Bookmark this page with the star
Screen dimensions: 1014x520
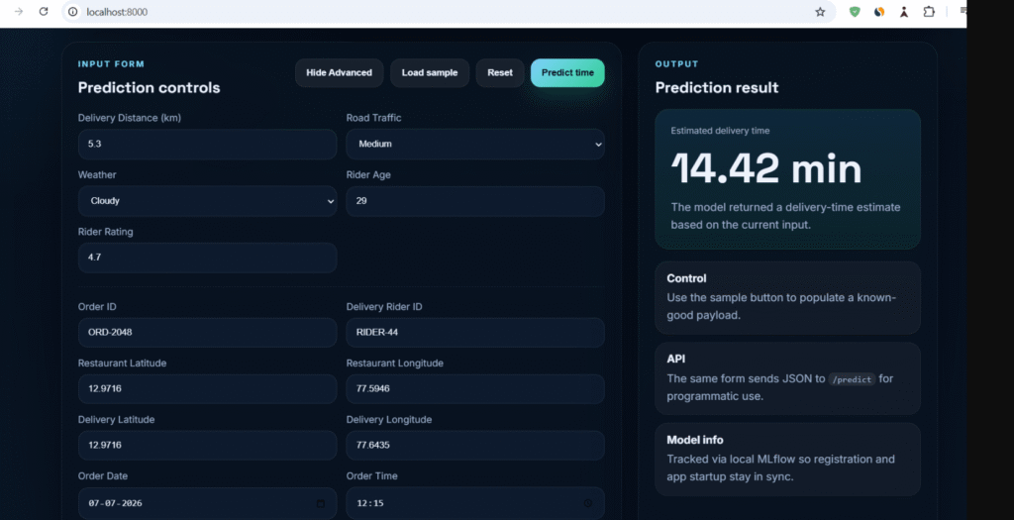[820, 12]
